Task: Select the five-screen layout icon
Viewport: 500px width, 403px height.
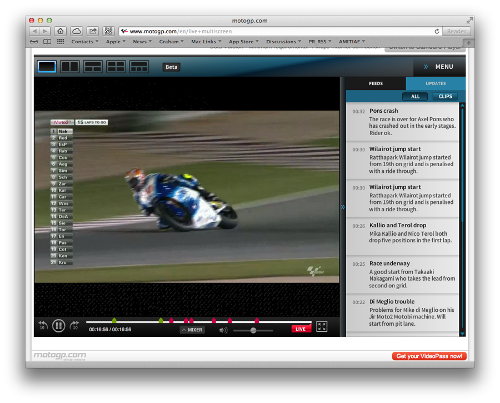Action: pos(139,67)
